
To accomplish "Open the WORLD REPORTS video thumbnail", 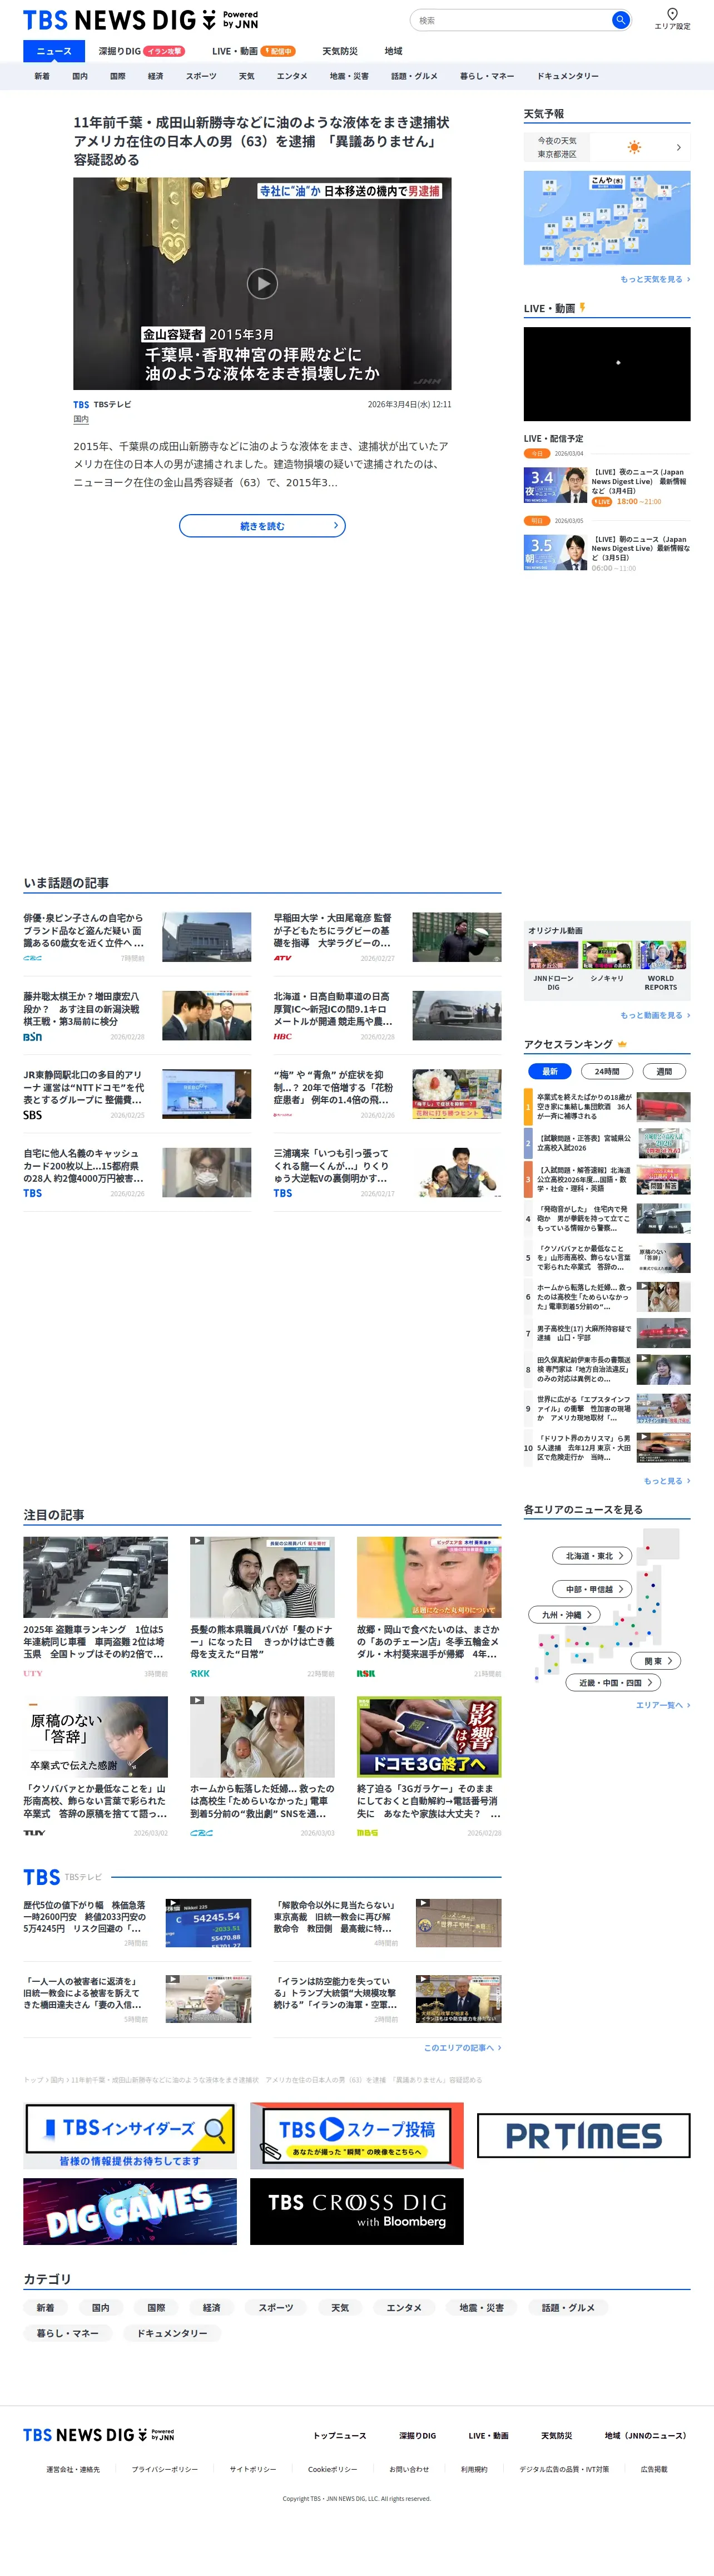I will click(x=661, y=956).
